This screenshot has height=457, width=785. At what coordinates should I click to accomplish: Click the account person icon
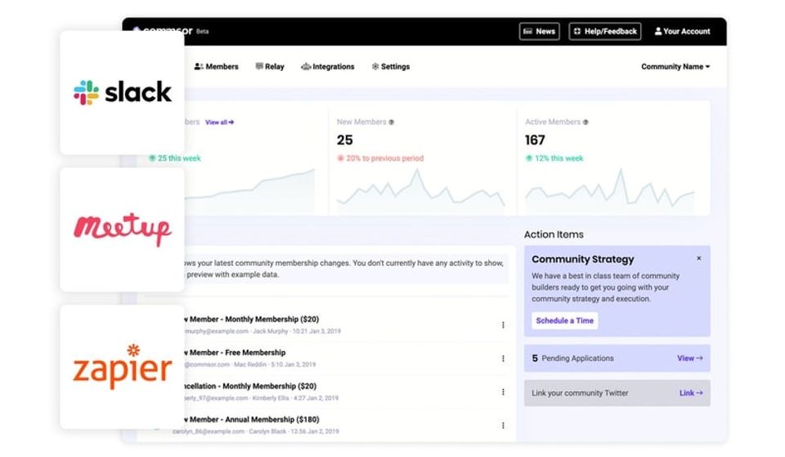pos(657,32)
